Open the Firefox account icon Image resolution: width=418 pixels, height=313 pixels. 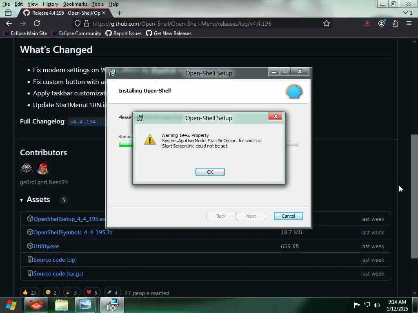(382, 23)
